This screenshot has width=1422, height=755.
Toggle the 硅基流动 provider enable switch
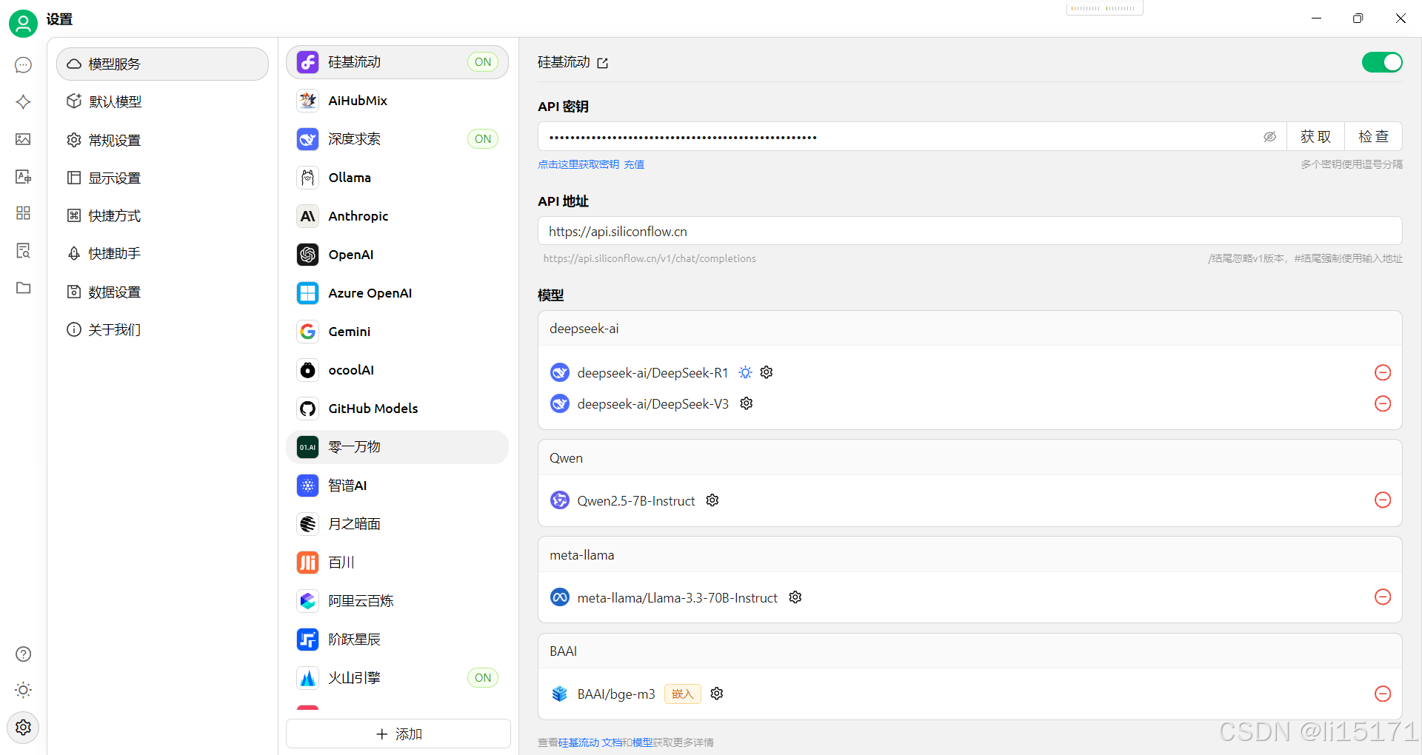(1382, 62)
